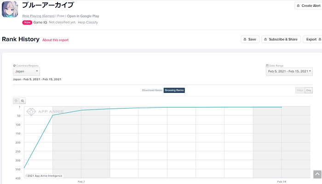Click the Not classified yet text
The width and height of the screenshot is (322, 184).
tap(63, 22)
